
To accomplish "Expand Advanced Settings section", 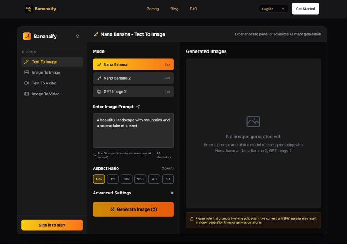I will 134,193.
